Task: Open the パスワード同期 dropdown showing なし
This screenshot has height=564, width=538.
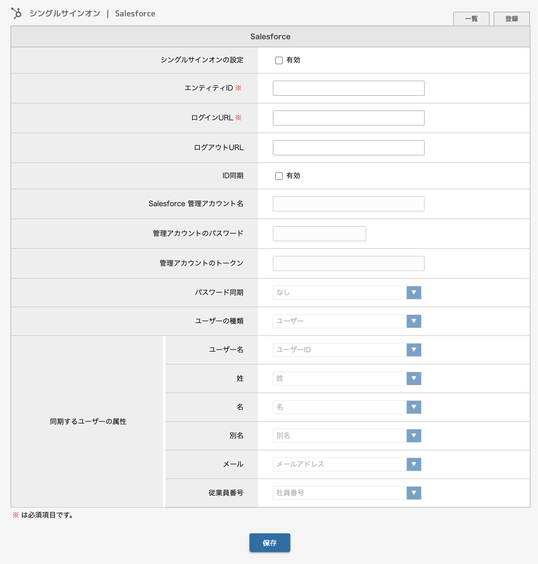Action: click(x=347, y=292)
